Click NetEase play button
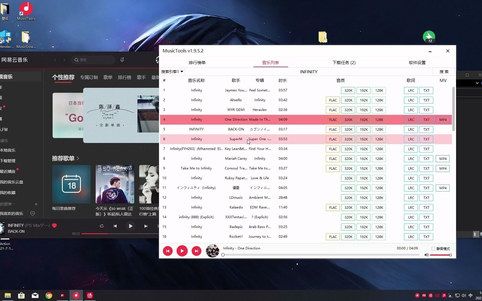 pyautogui.click(x=130, y=226)
